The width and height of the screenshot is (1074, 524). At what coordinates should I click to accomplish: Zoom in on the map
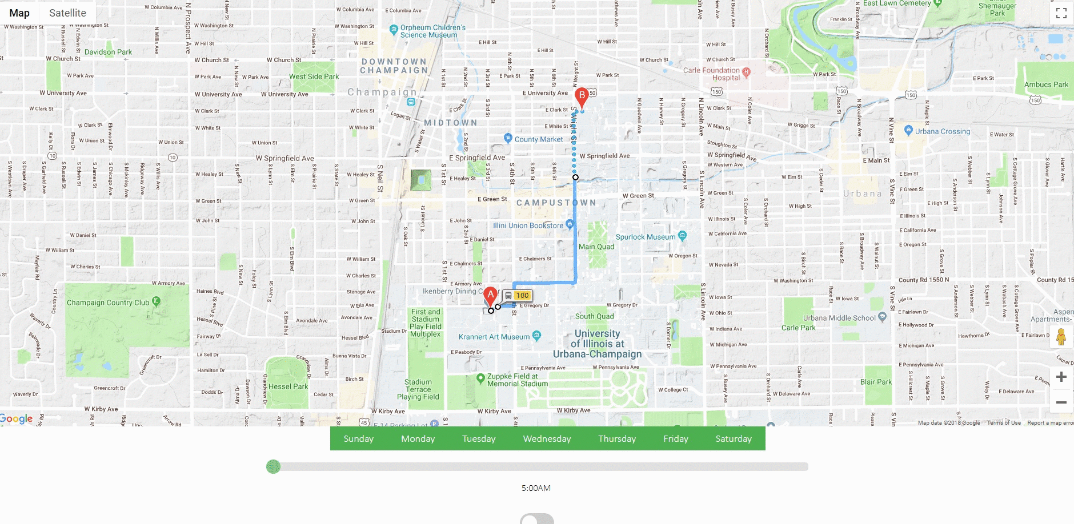click(1061, 377)
